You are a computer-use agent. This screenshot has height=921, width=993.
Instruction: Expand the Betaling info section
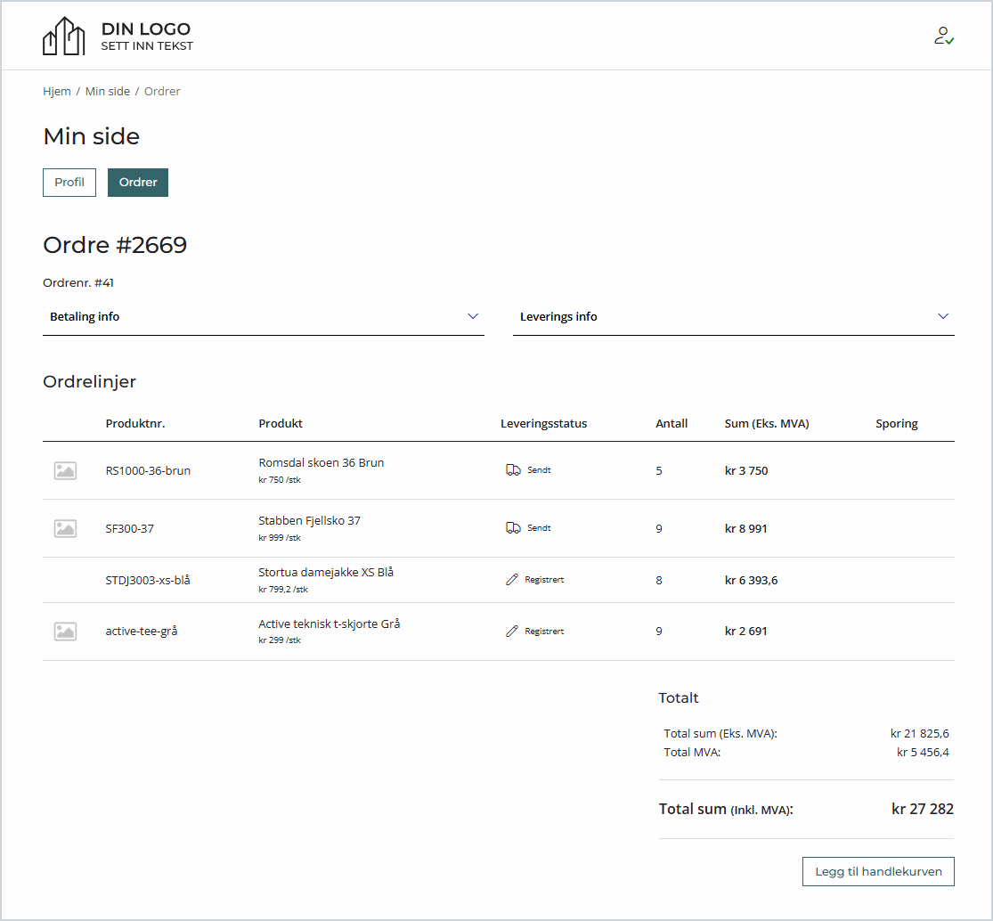pyautogui.click(x=264, y=317)
